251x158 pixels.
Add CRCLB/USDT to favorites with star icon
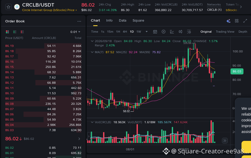(x=8, y=7)
